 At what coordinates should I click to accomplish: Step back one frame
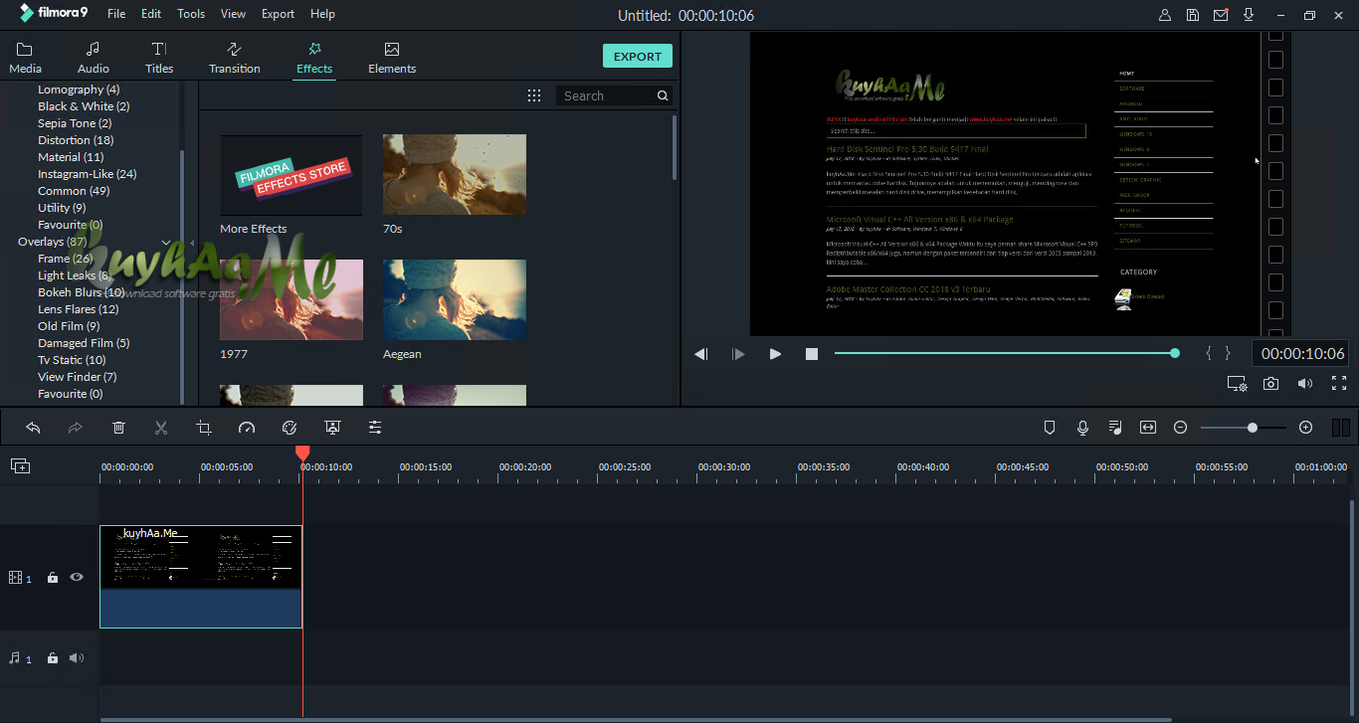701,354
